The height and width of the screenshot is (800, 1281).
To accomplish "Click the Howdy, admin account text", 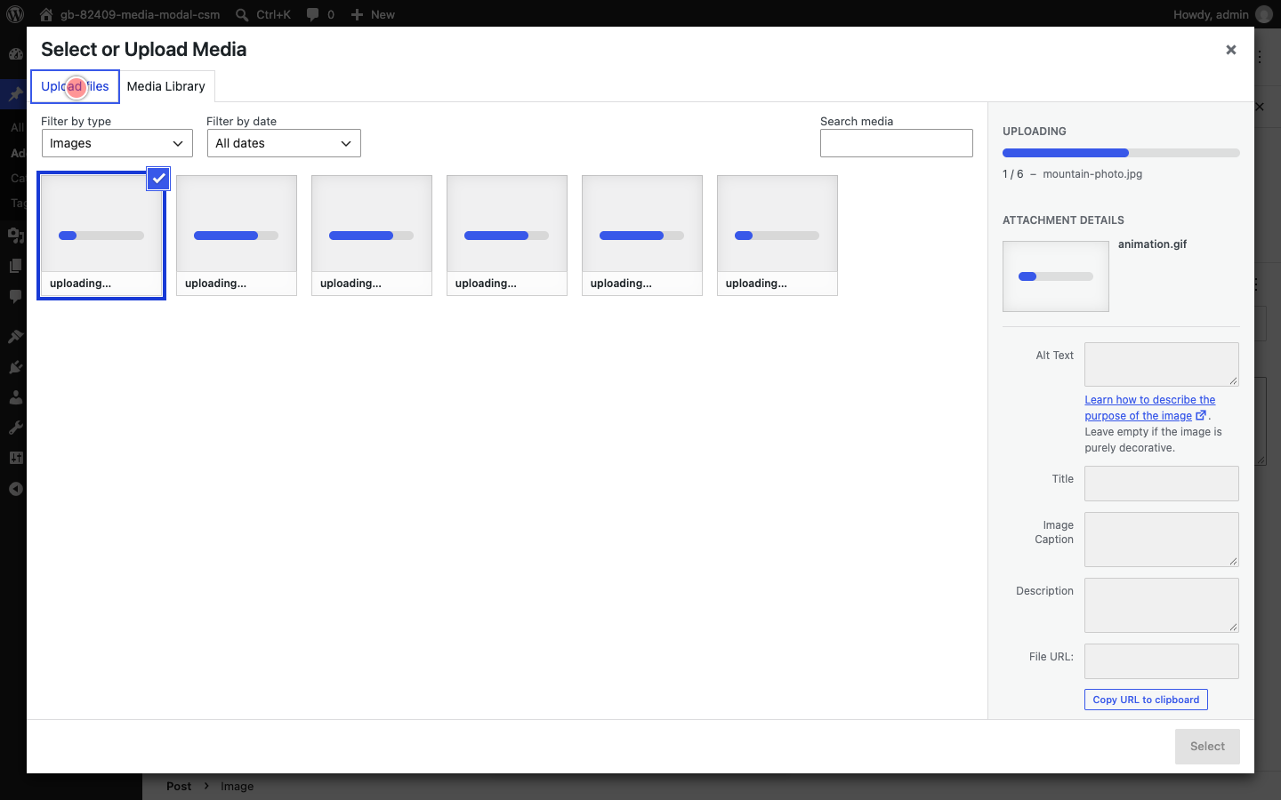I will pos(1211,14).
